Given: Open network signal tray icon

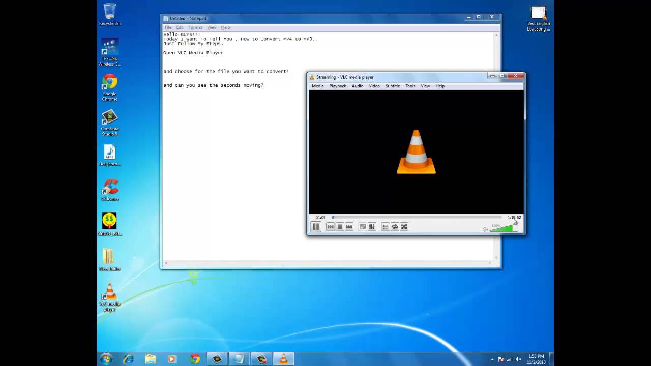Looking at the screenshot, I should (x=510, y=359).
